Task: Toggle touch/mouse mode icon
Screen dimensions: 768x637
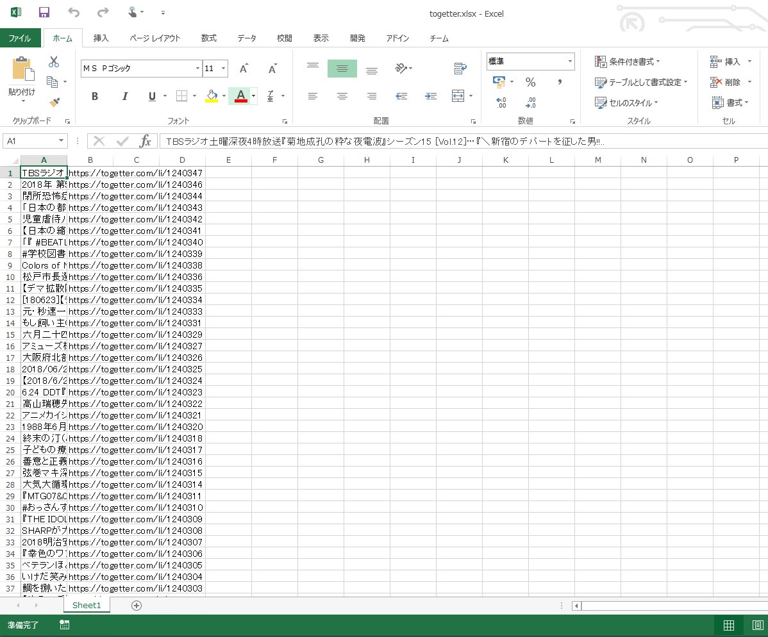Action: [132, 12]
